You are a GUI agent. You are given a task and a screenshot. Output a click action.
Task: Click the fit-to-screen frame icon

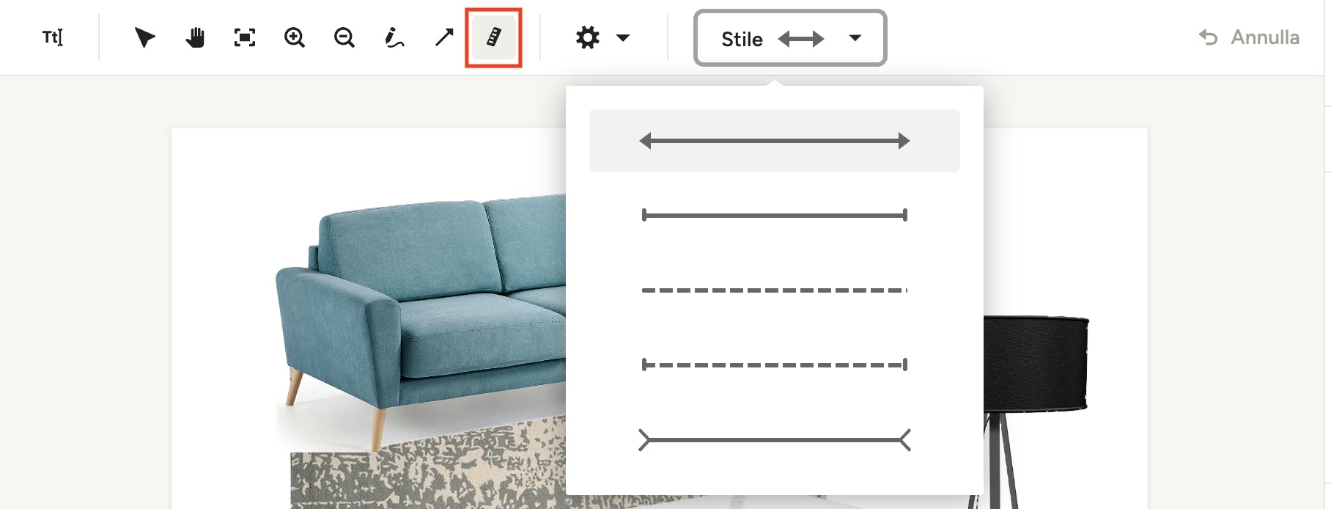click(x=245, y=37)
